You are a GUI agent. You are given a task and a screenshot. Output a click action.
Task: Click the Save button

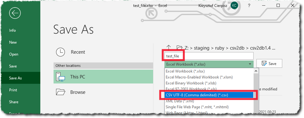click(269, 63)
